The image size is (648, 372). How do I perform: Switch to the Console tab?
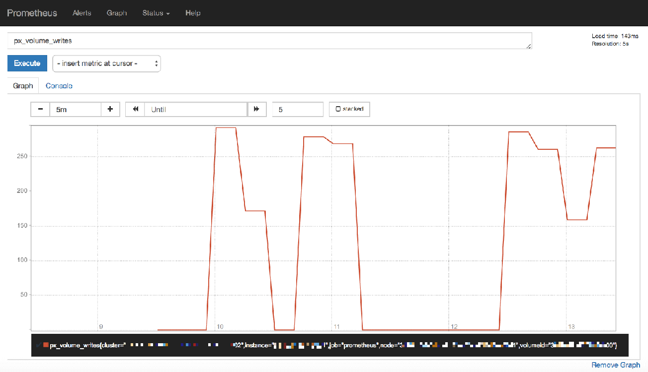coord(59,85)
